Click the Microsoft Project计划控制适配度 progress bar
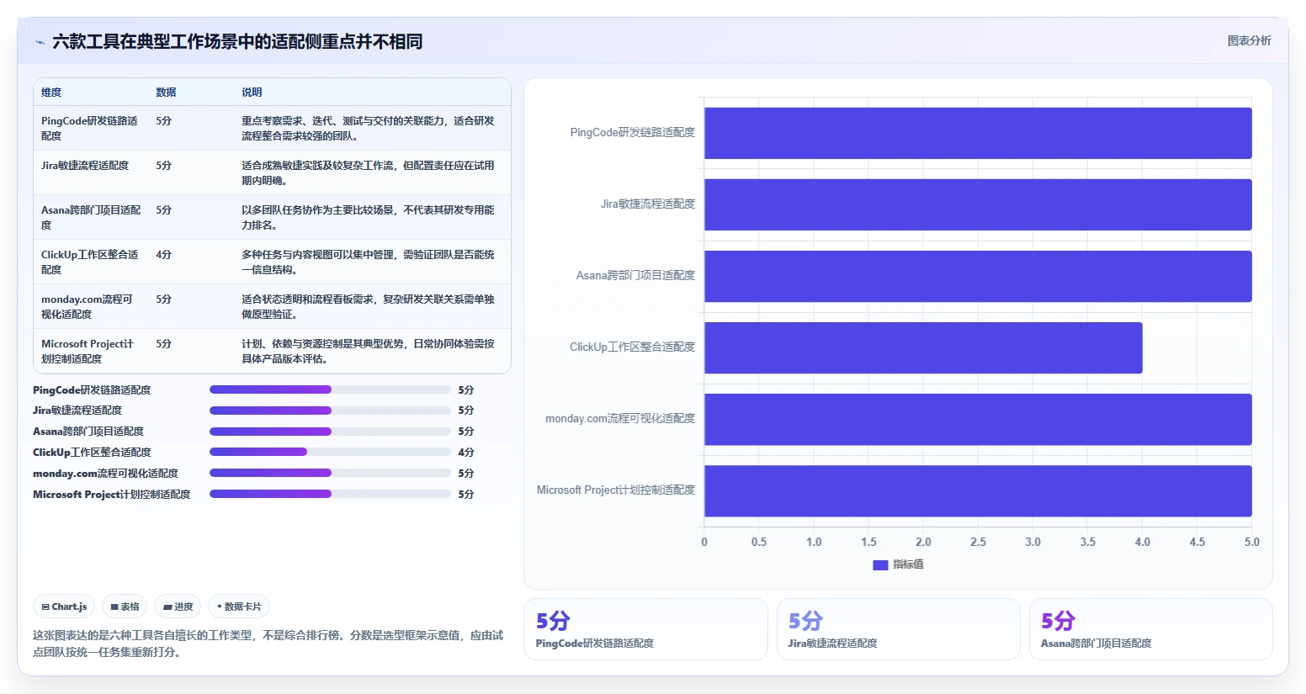 [330, 494]
